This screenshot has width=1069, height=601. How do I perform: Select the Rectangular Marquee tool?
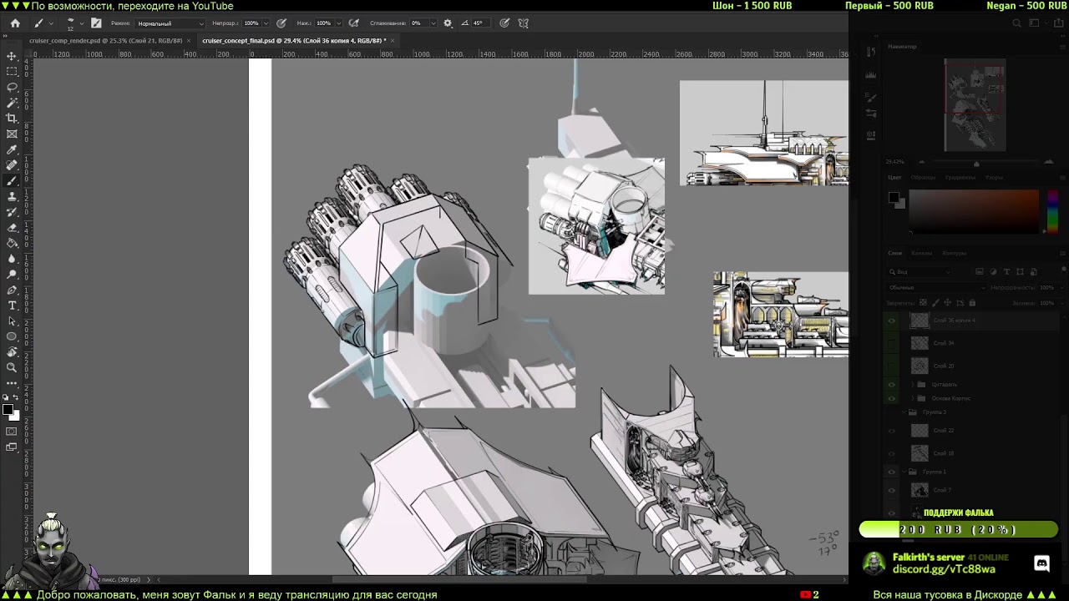12,72
